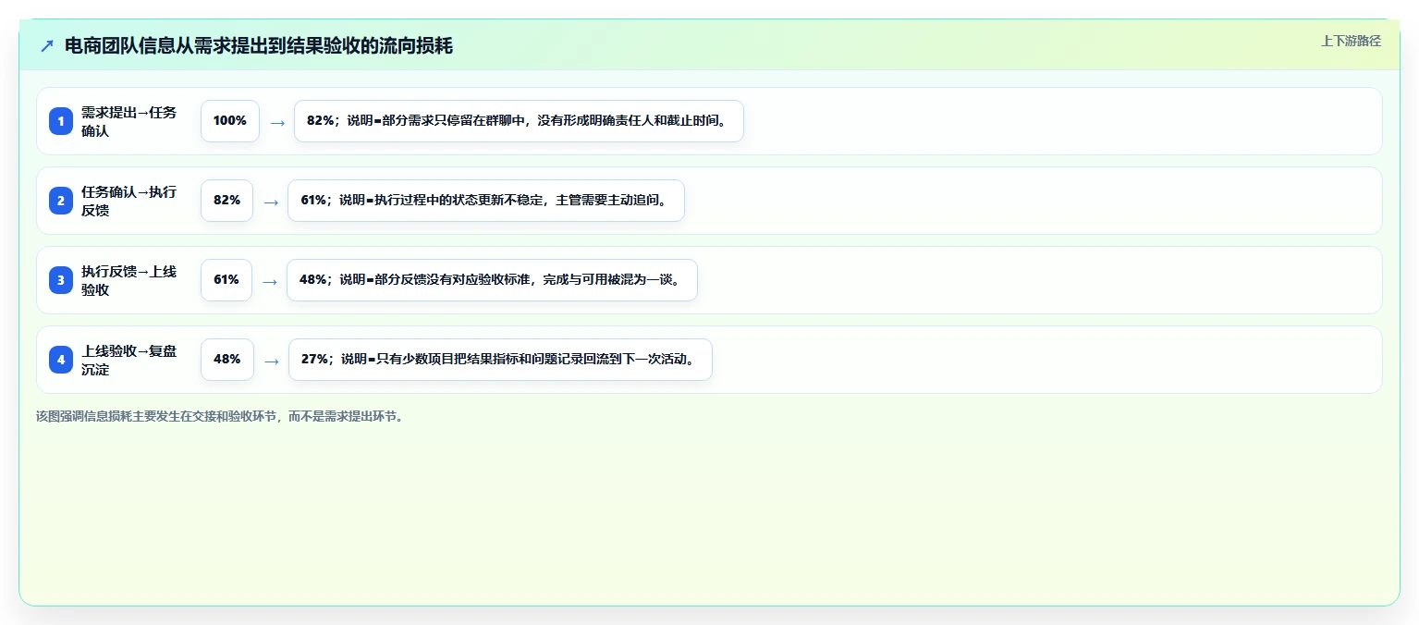Click the note about 执行过程中的状态更新不稳定

pos(486,201)
